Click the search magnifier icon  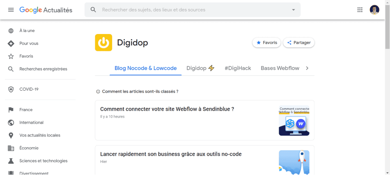point(93,10)
